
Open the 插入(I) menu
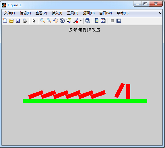[x=57, y=13]
